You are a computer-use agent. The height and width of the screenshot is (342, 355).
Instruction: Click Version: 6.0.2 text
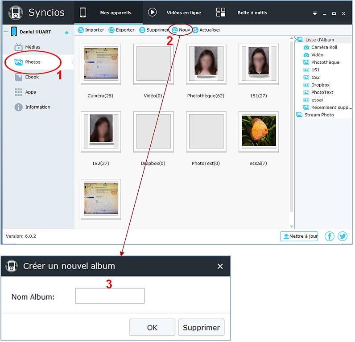pyautogui.click(x=21, y=237)
